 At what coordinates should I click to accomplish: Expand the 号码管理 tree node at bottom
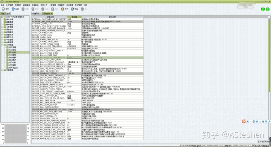click(2, 70)
